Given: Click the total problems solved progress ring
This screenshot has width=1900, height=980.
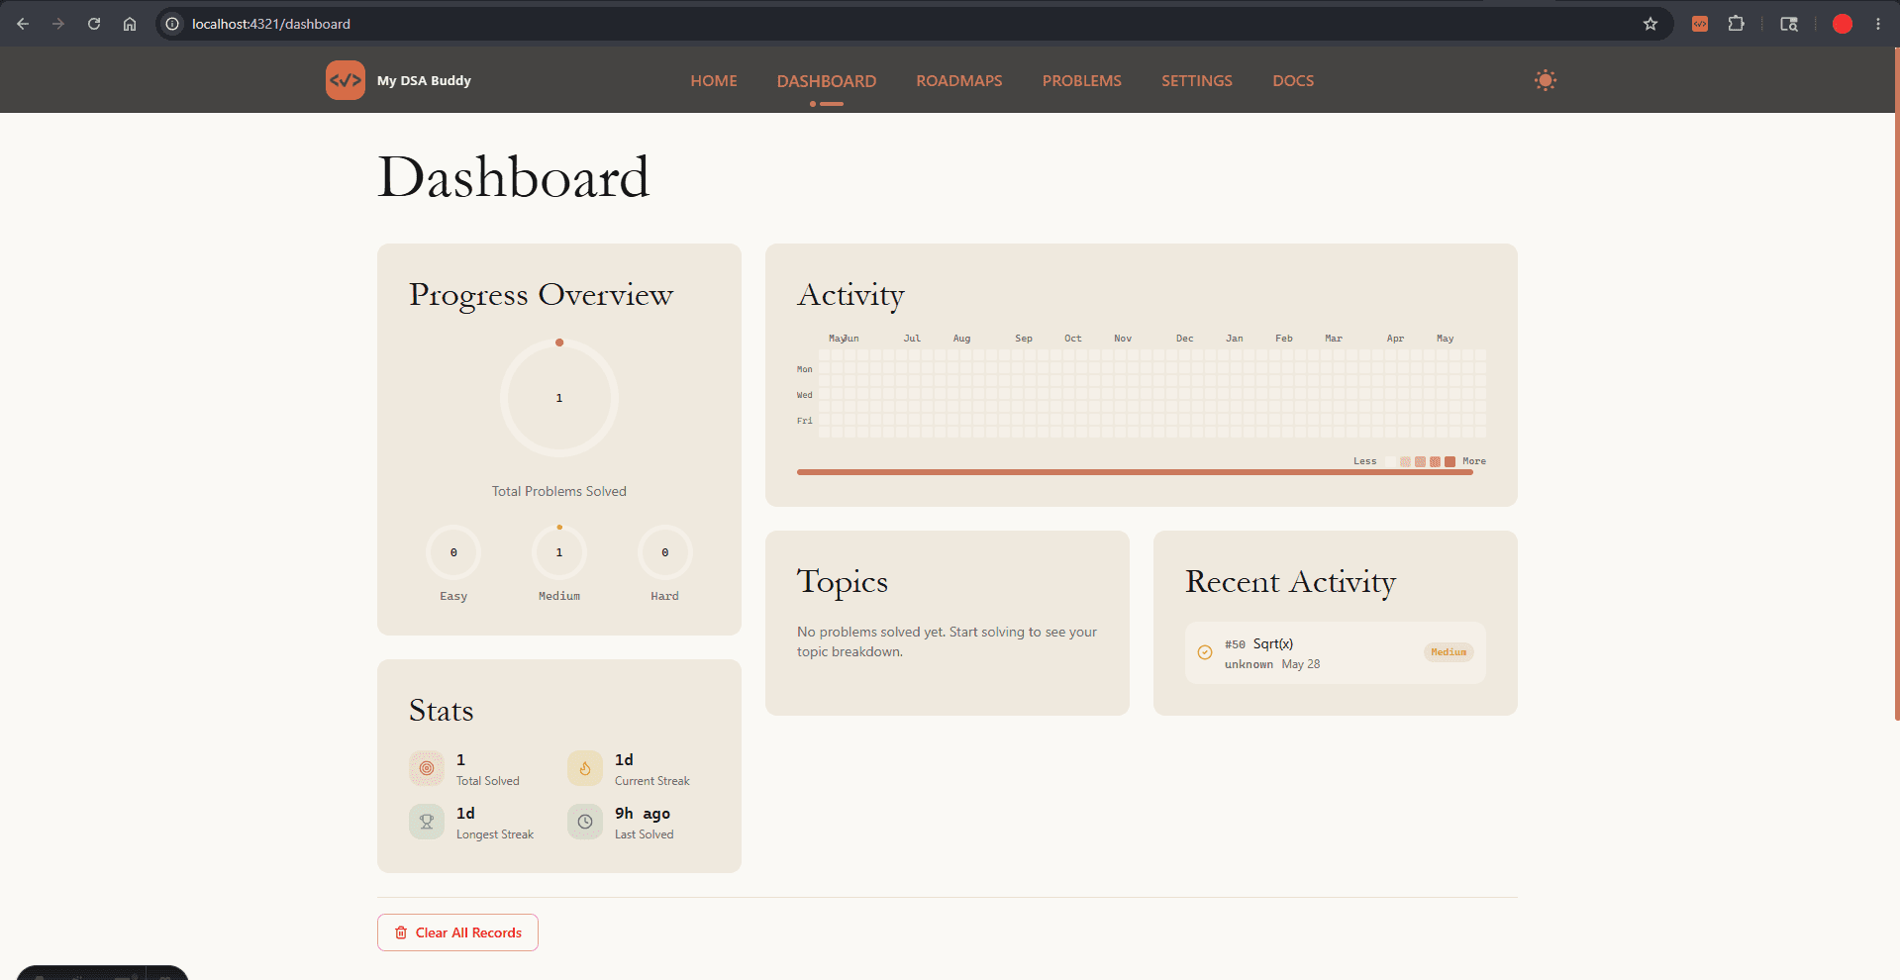Looking at the screenshot, I should pyautogui.click(x=559, y=398).
